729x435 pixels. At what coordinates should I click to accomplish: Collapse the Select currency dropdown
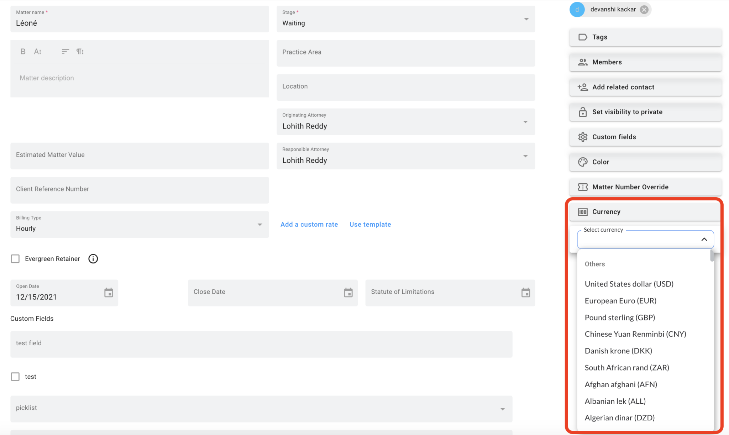pos(704,240)
